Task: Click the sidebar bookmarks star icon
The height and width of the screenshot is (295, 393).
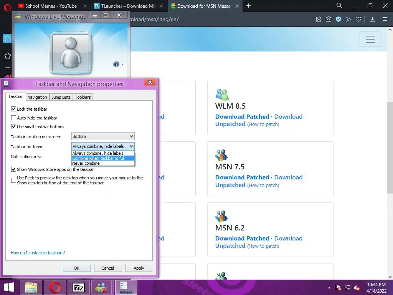Action: coord(8,56)
